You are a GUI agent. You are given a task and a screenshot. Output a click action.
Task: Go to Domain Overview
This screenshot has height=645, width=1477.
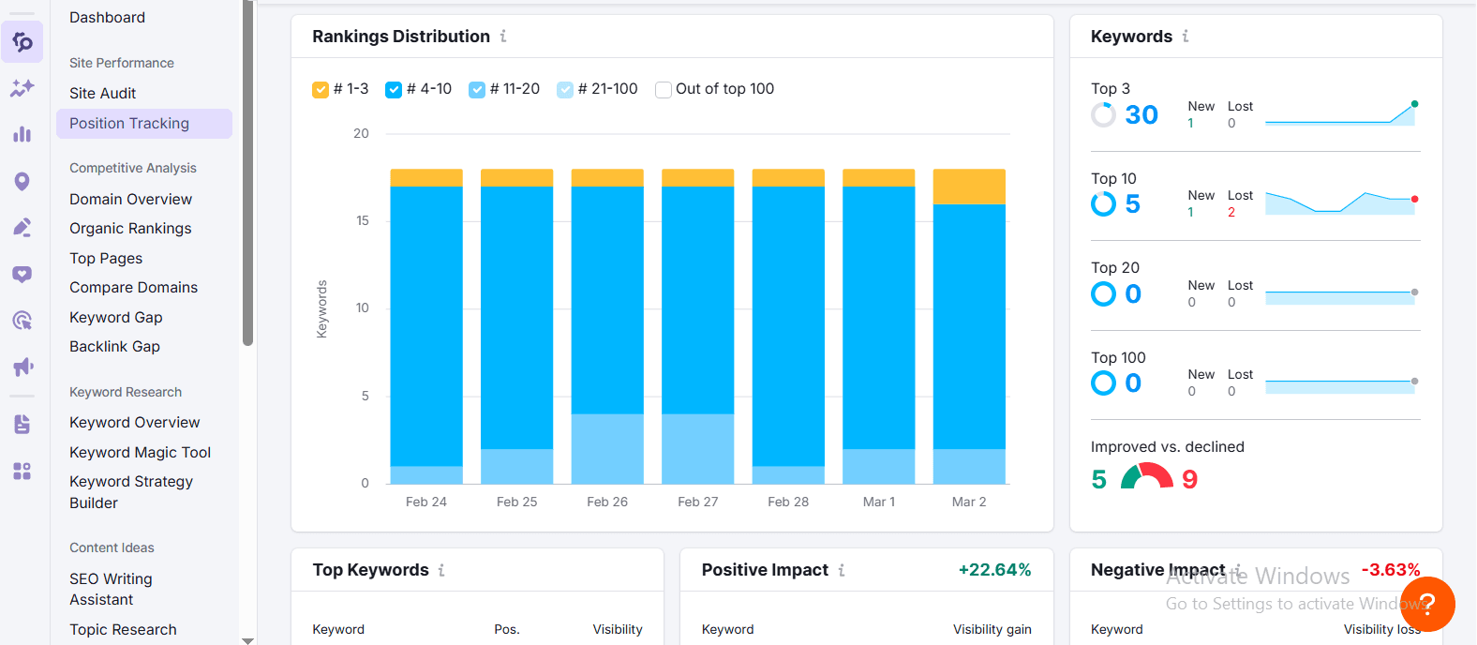coord(131,199)
